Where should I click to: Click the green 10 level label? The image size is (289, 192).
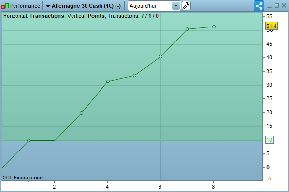click(x=269, y=140)
